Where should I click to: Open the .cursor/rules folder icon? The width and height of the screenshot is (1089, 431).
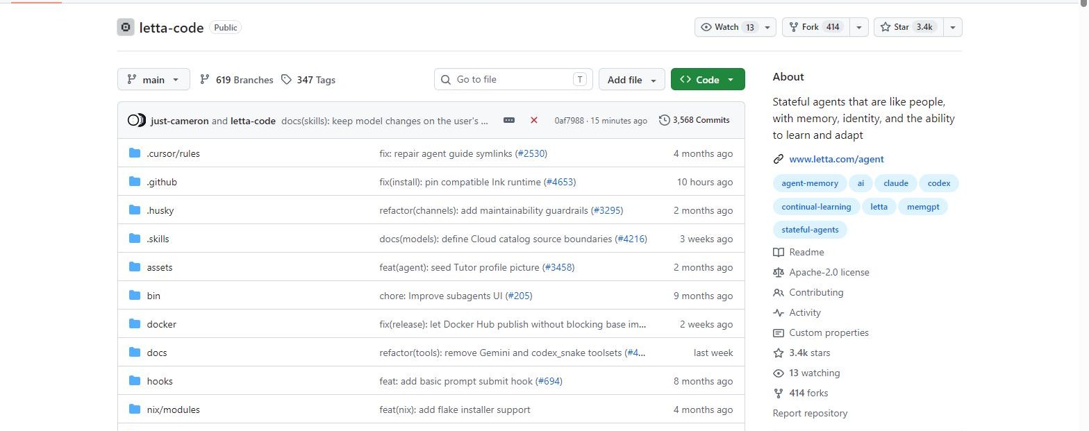click(x=135, y=153)
